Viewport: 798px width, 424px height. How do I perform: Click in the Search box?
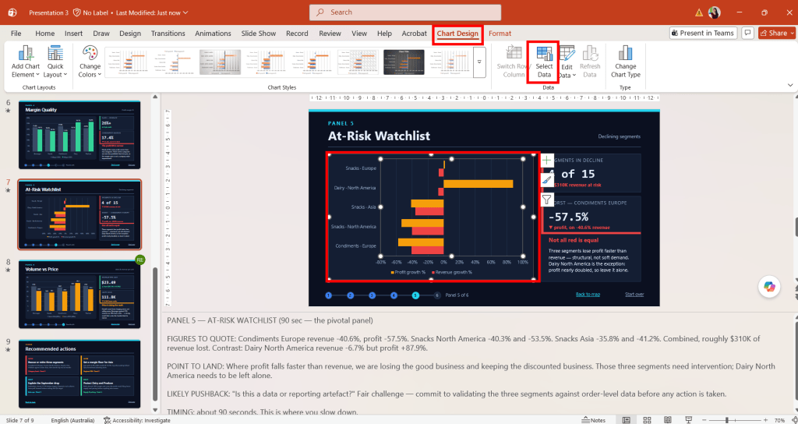405,12
